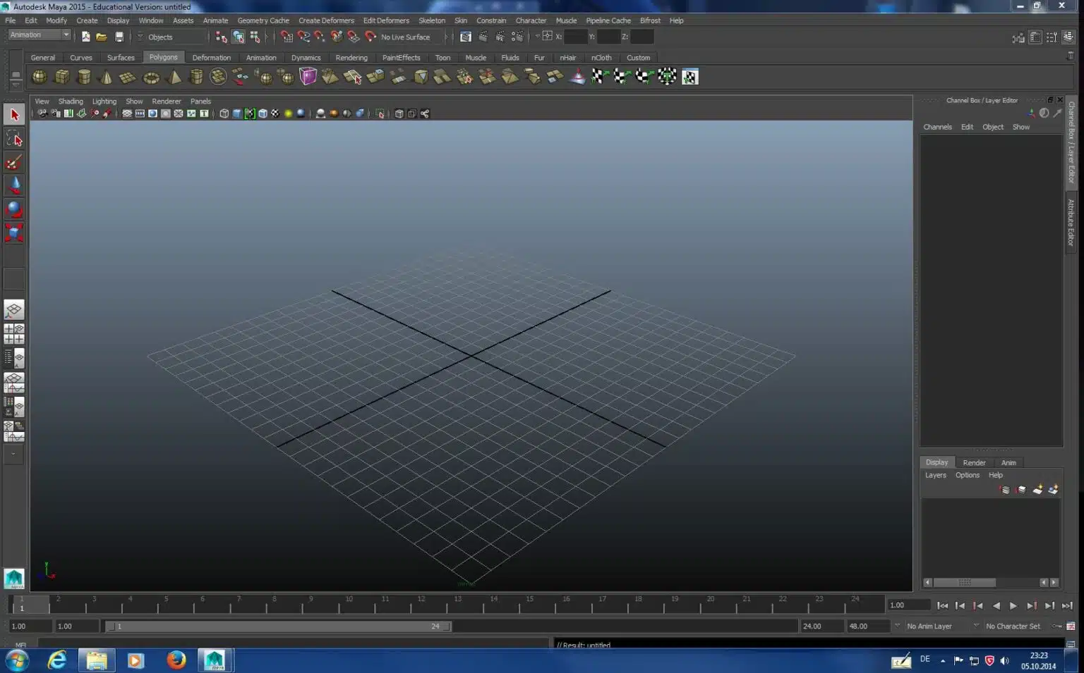The height and width of the screenshot is (673, 1084).
Task: Select the Paint Selection tool
Action: click(x=13, y=162)
